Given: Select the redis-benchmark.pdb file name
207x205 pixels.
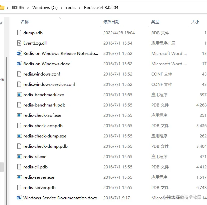Looking at the screenshot, I should [x=44, y=105].
